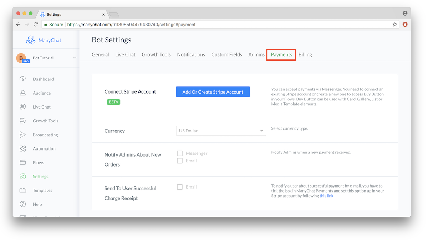The image size is (428, 242).
Task: Switch to the General tab
Action: tap(100, 54)
